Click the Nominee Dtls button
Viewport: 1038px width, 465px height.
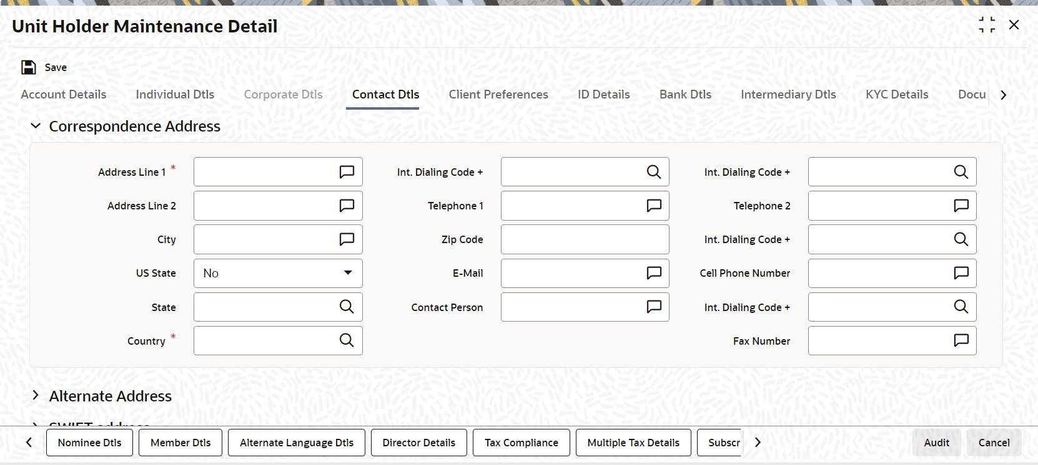pyautogui.click(x=89, y=443)
